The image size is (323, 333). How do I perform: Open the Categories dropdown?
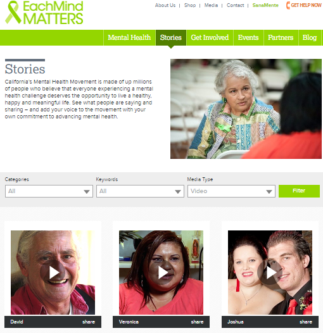click(49, 191)
